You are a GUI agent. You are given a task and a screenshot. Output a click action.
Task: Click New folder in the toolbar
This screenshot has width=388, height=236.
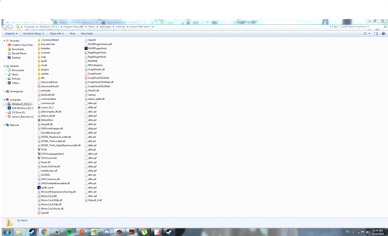click(87, 34)
